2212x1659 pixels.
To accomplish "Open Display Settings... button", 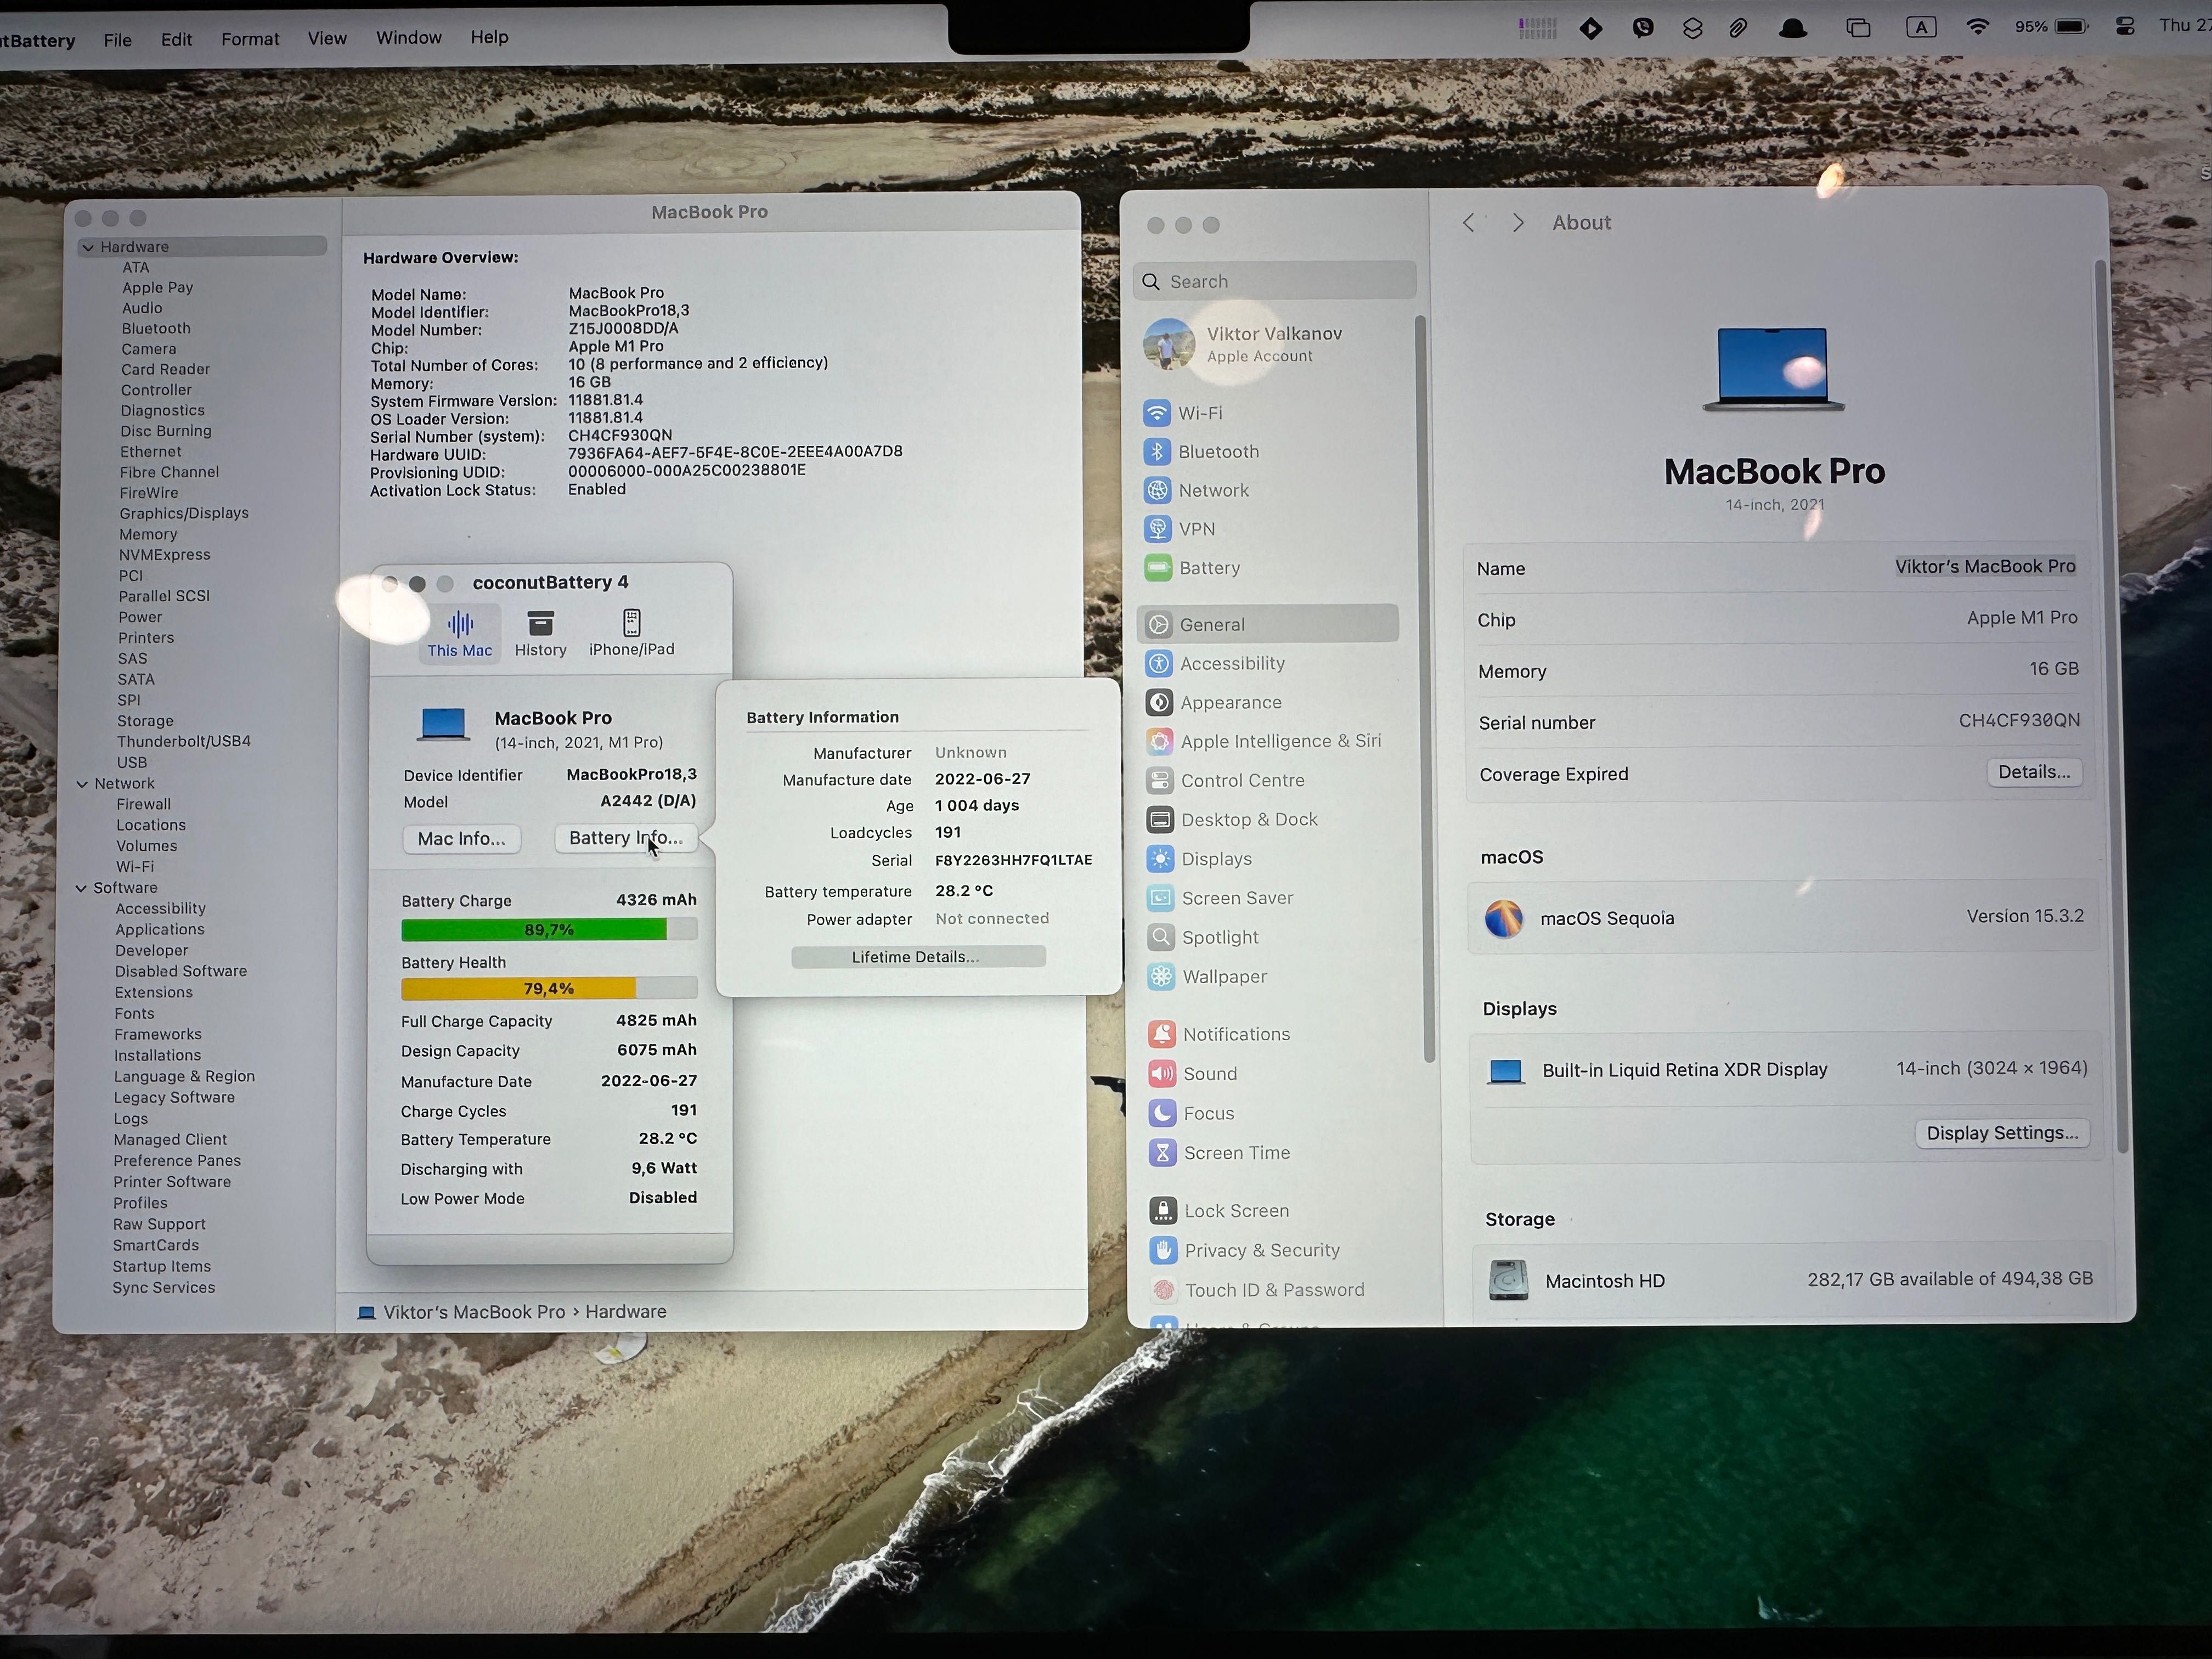I will coord(2002,1133).
